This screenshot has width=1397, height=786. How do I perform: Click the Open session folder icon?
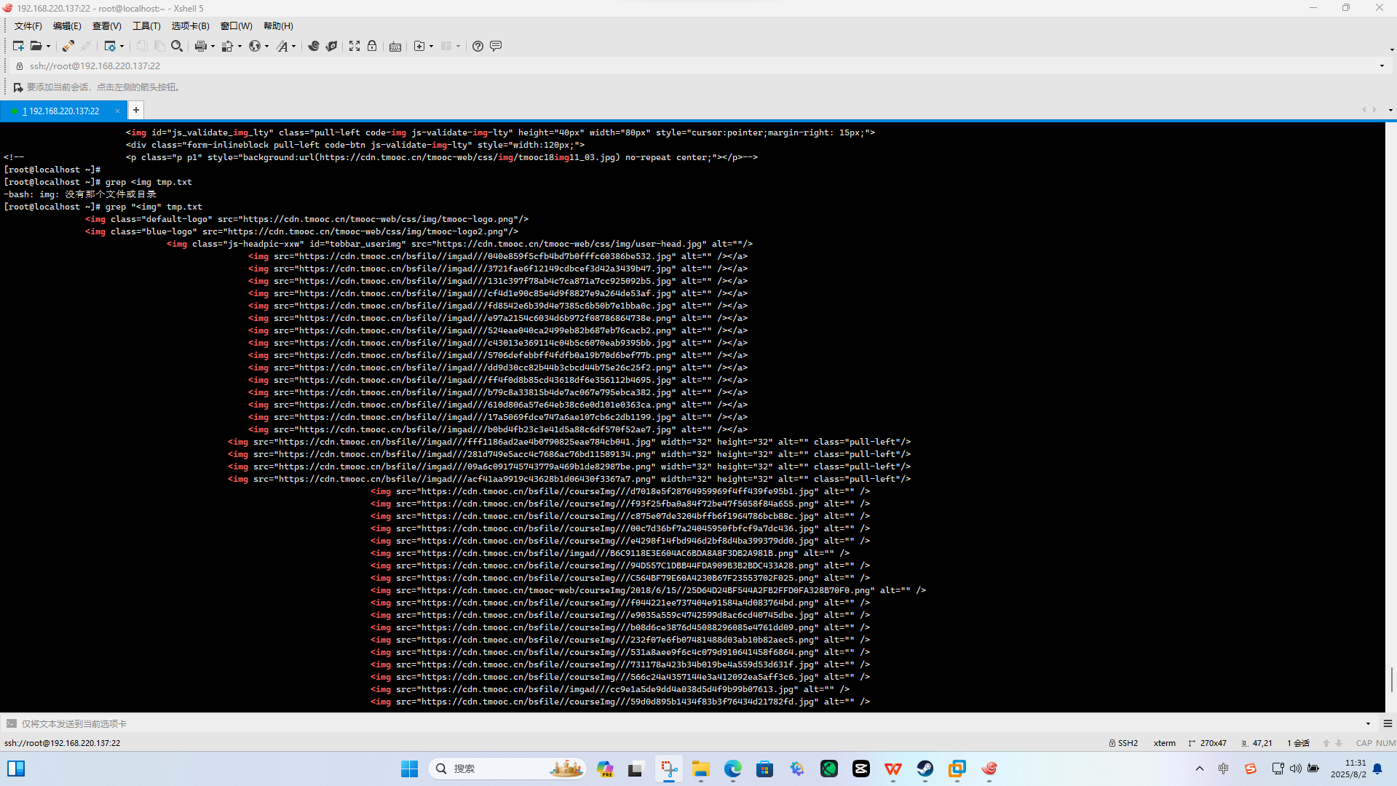pyautogui.click(x=36, y=46)
